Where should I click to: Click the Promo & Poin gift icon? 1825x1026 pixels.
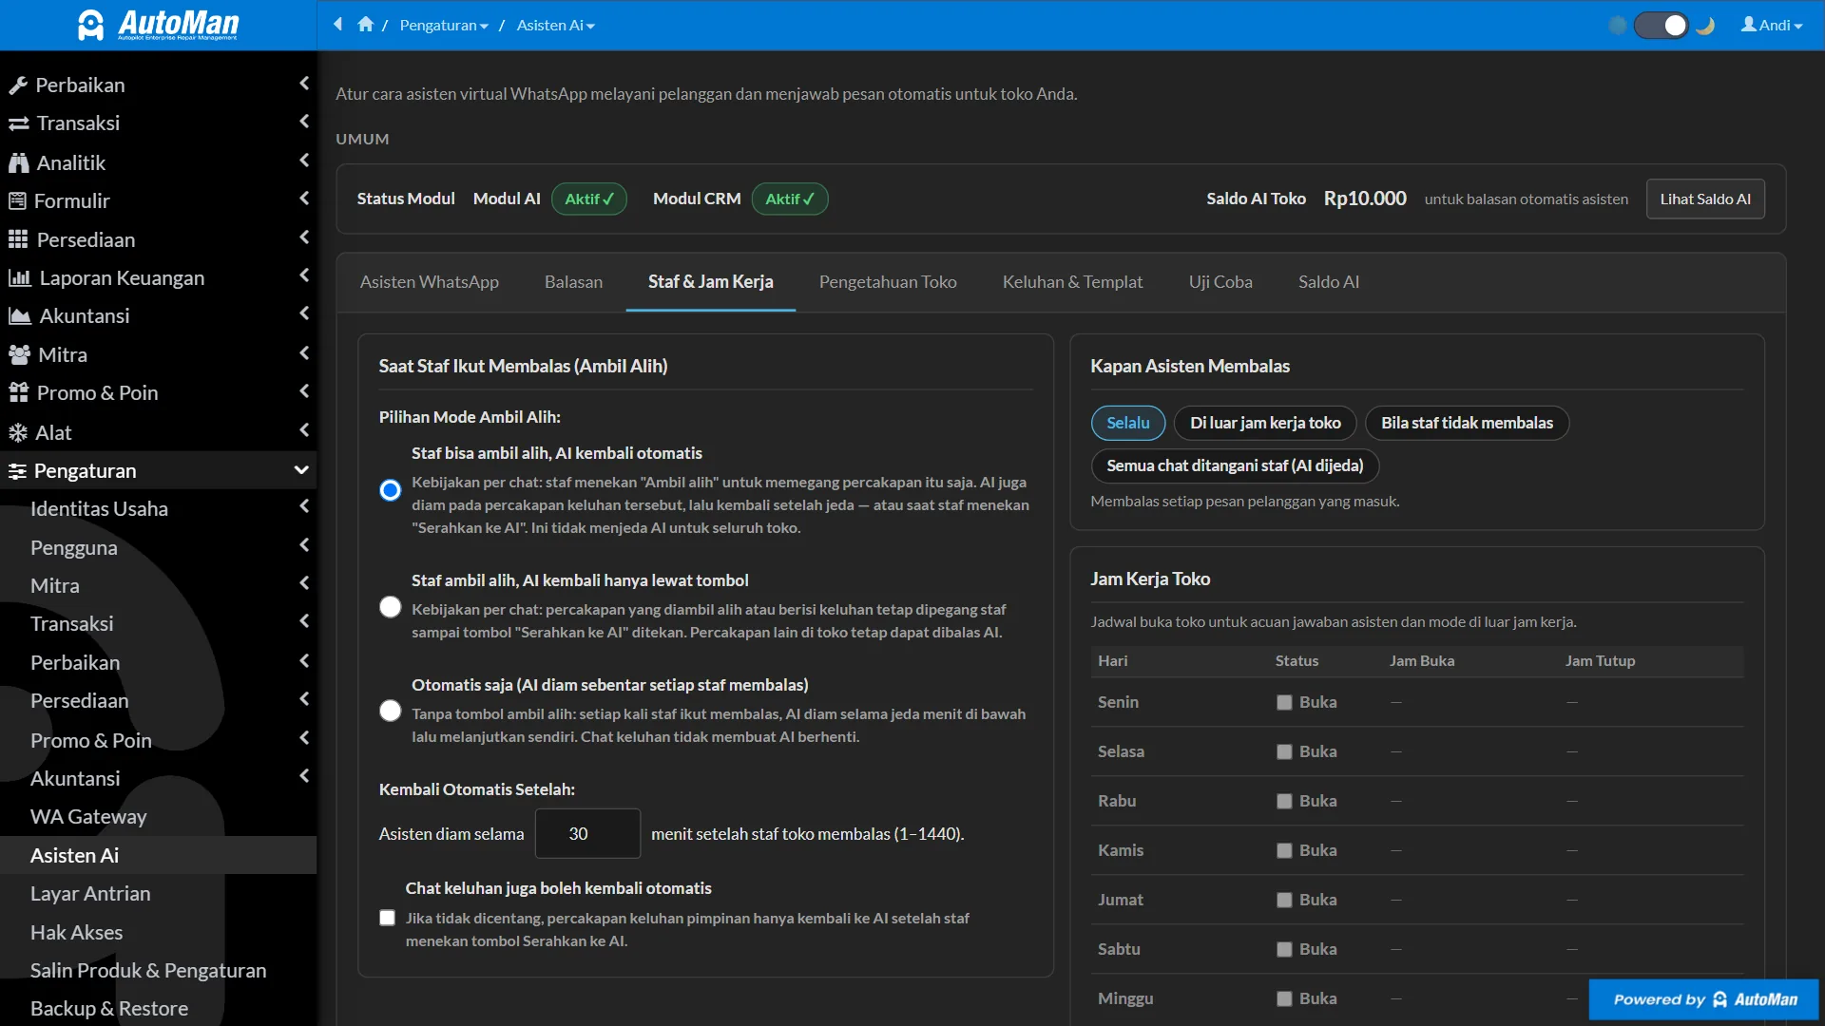click(18, 392)
